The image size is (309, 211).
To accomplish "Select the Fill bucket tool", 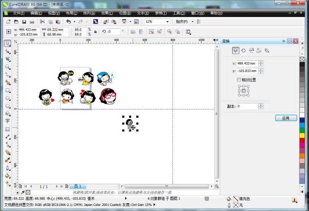I will click(8, 176).
